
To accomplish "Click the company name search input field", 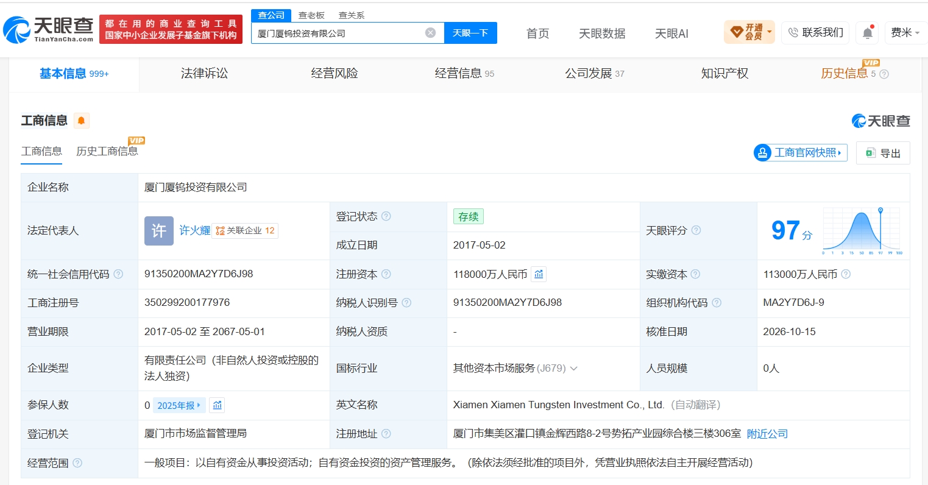I will coord(338,33).
